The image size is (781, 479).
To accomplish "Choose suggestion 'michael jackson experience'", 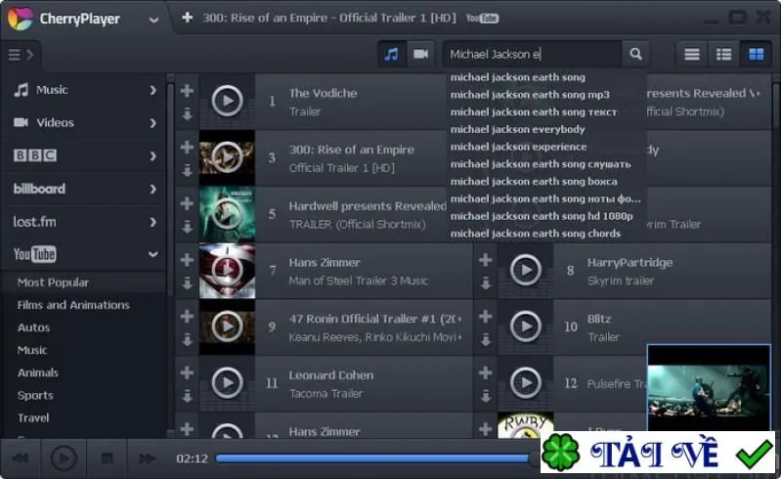I will [x=518, y=147].
